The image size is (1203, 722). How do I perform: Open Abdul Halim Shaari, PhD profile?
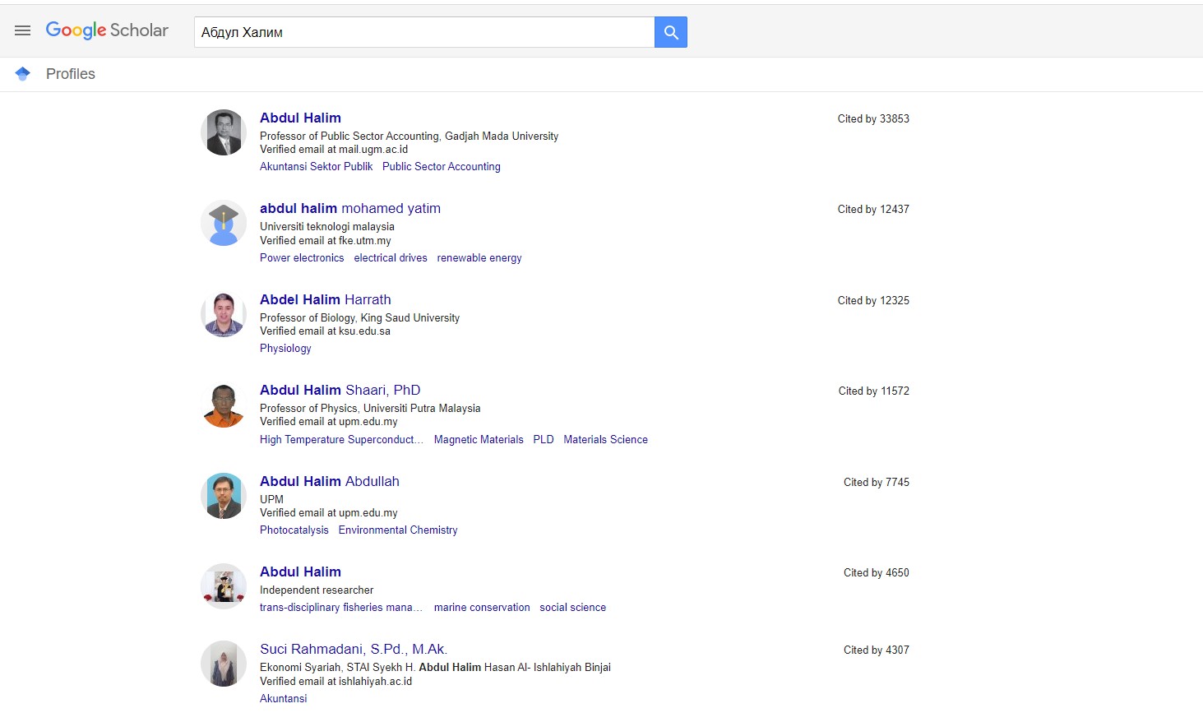(340, 390)
